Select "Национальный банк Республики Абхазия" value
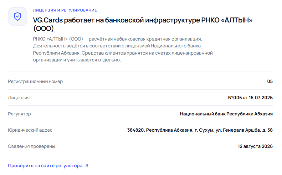Screen dimensions: 282x175 coord(226,114)
